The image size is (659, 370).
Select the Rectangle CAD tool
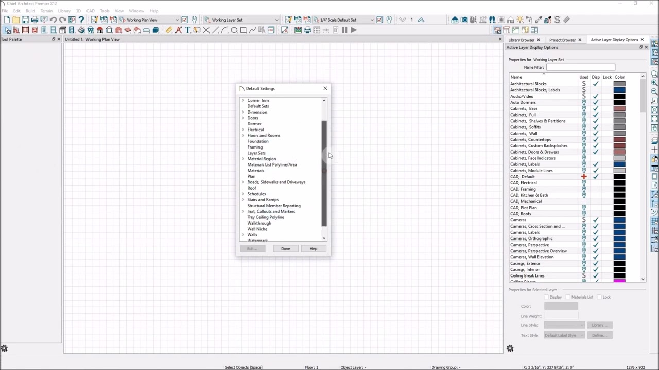pyautogui.click(x=243, y=30)
